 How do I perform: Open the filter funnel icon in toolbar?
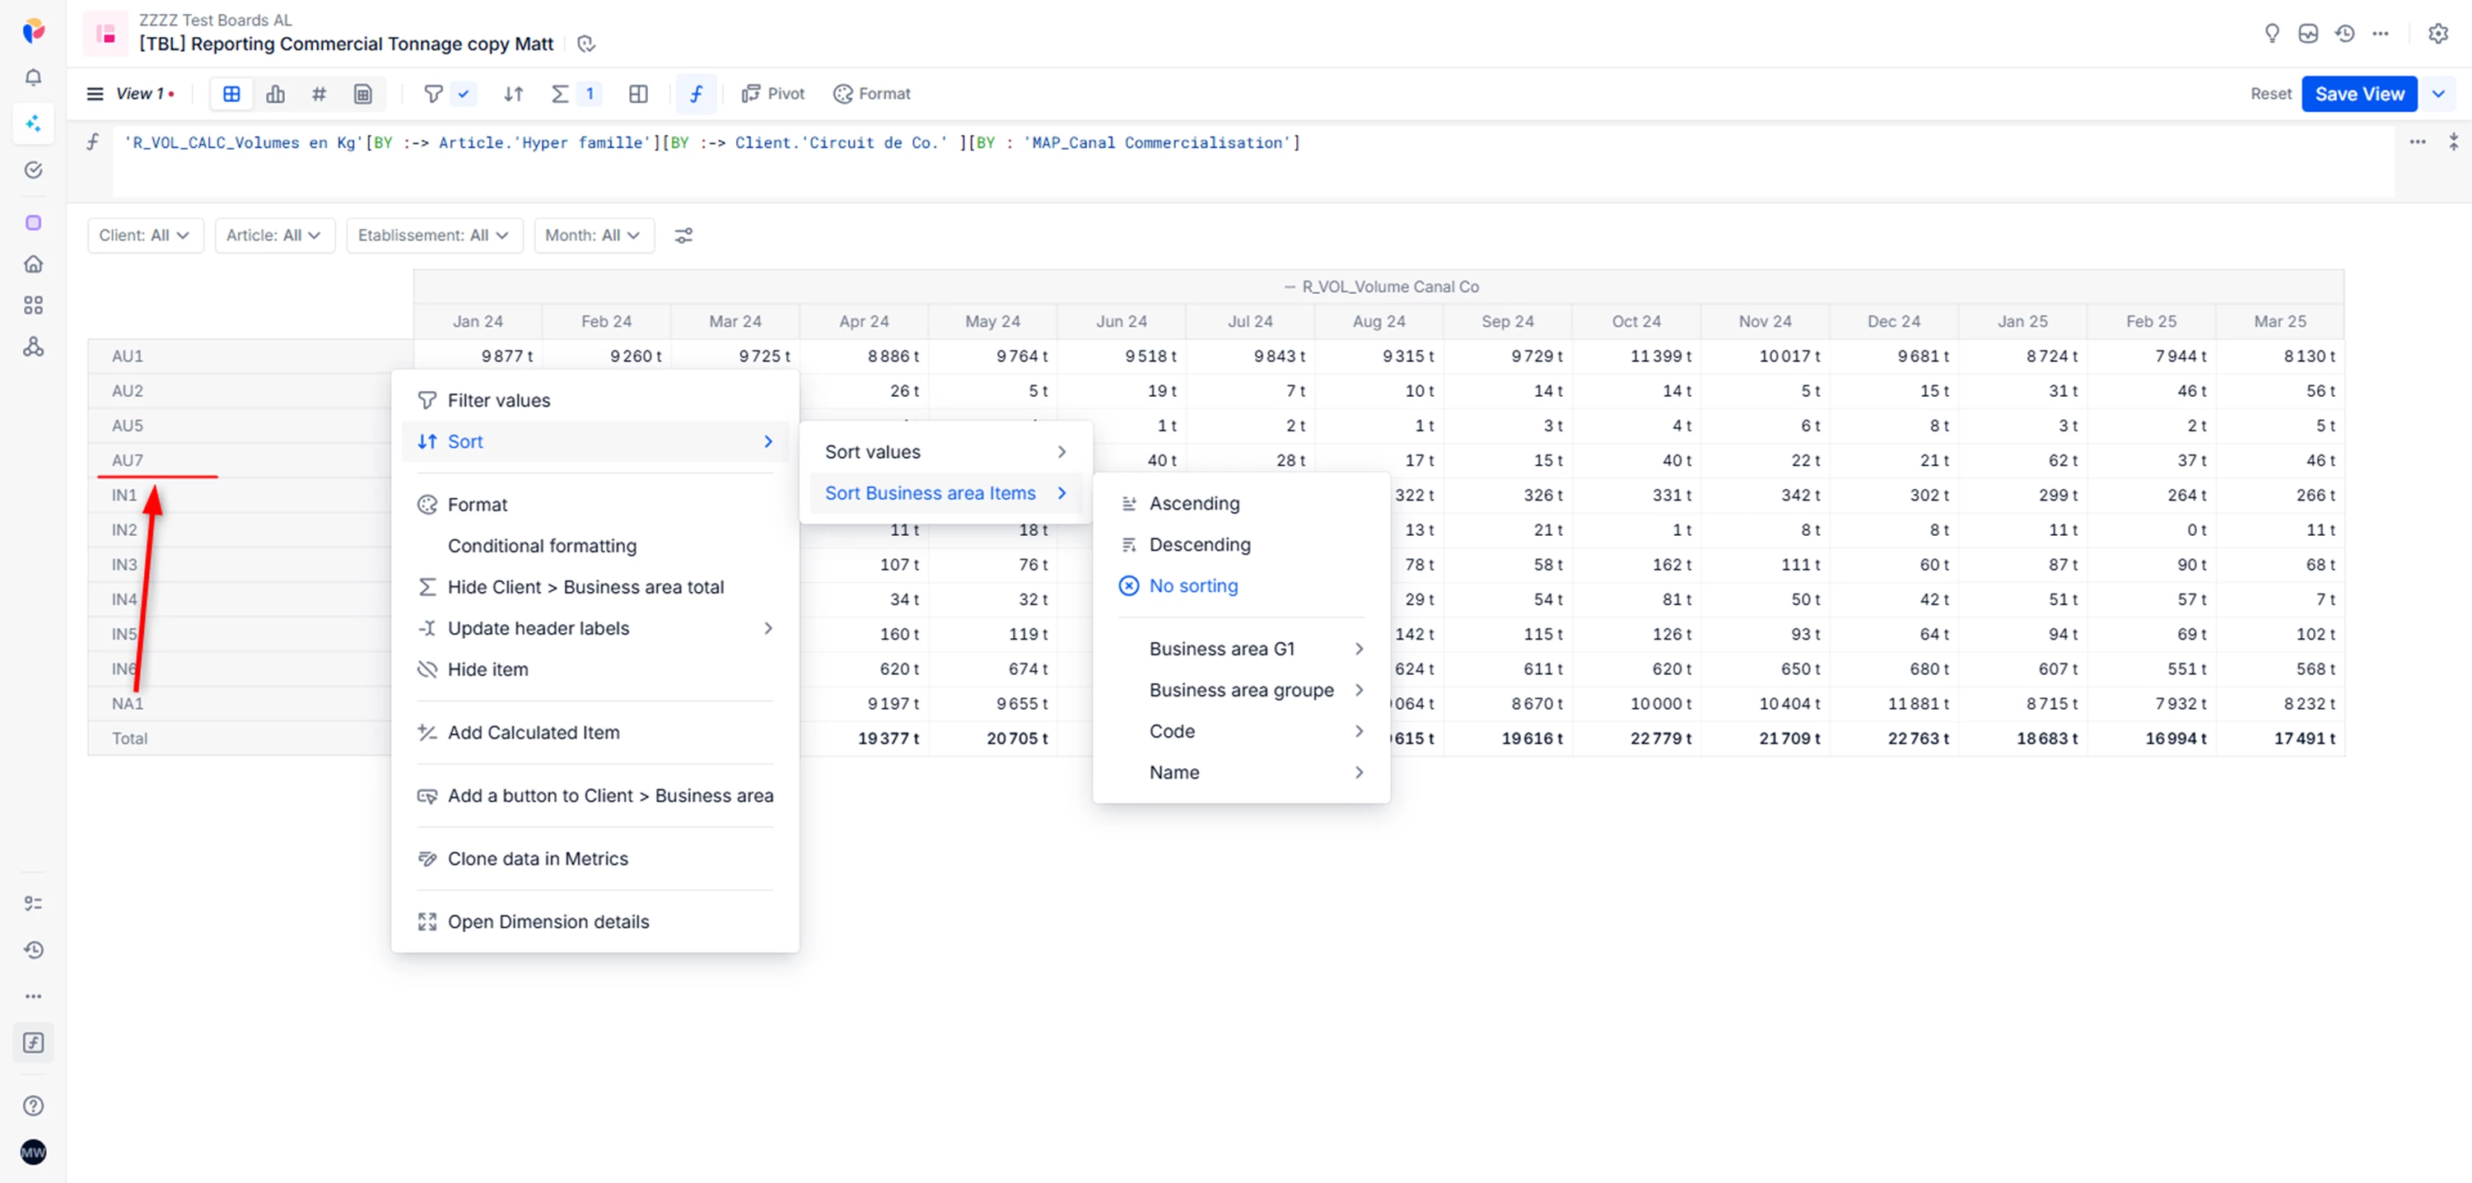pos(433,94)
